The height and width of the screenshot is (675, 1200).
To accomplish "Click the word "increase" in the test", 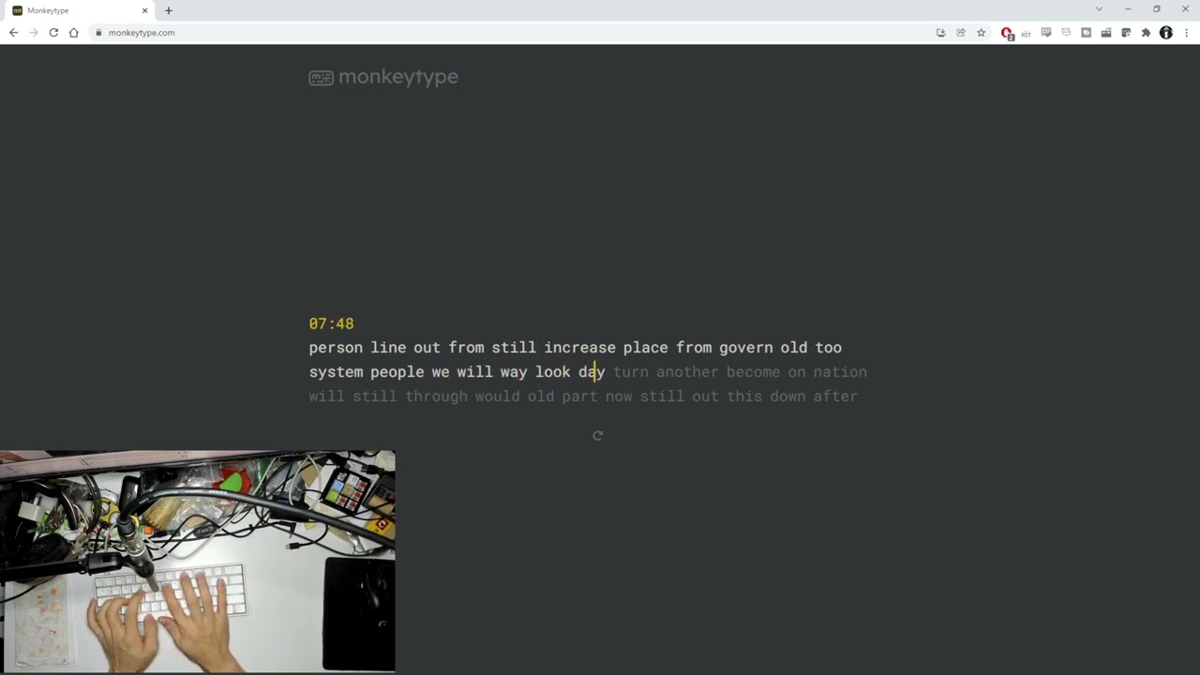I will point(580,348).
